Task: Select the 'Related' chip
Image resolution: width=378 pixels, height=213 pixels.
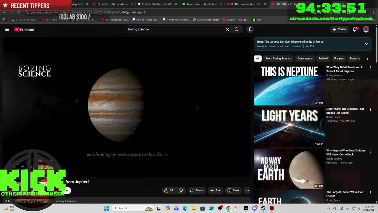Action: pyautogui.click(x=323, y=59)
